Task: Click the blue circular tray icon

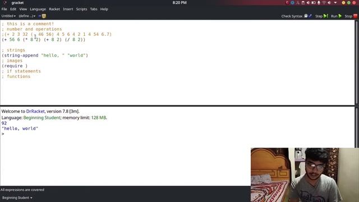Action: click(292, 3)
